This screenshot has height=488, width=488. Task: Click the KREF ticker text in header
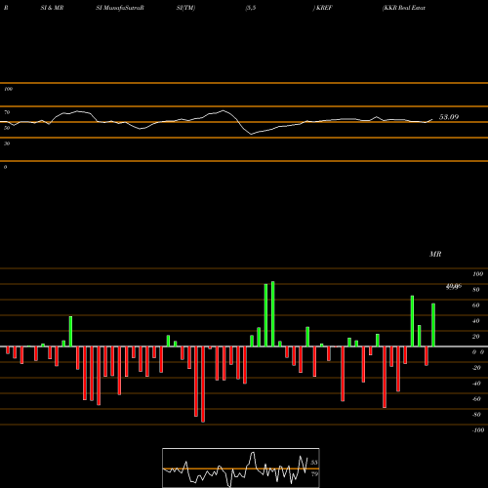click(324, 8)
